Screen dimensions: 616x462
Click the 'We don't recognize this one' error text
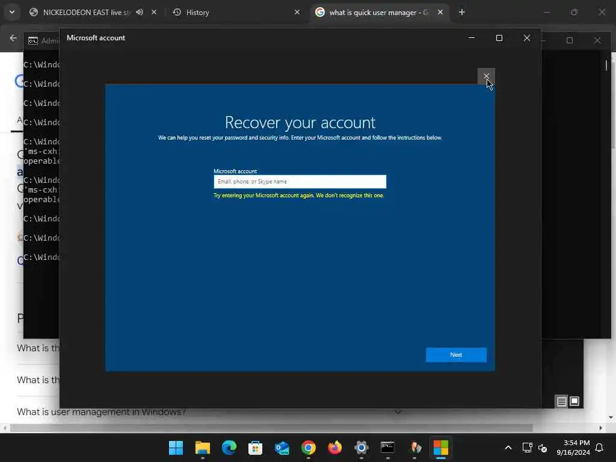click(x=350, y=196)
